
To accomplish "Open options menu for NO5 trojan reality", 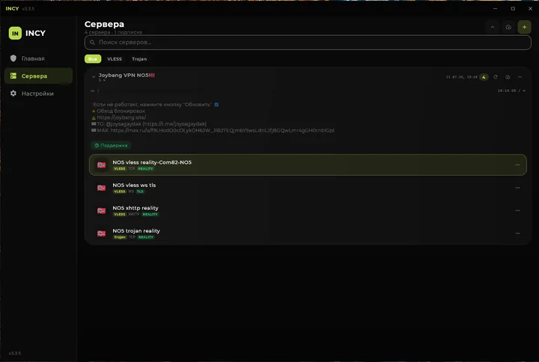I will (517, 233).
